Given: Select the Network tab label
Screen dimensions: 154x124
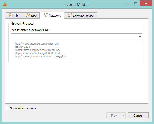Looking at the screenshot, I should pyautogui.click(x=55, y=16).
